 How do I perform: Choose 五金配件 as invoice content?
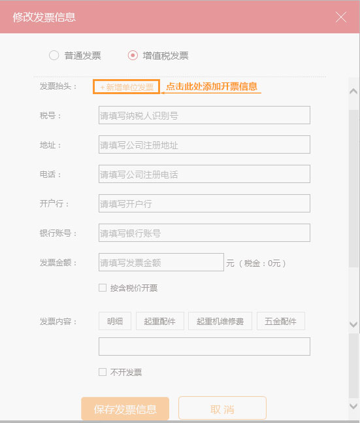click(281, 321)
